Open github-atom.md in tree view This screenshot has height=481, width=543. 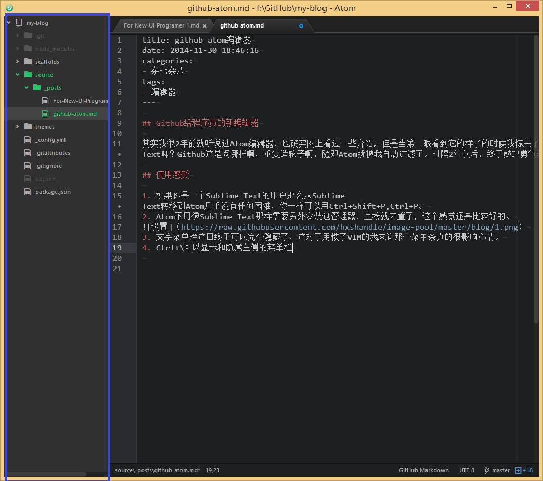[75, 114]
